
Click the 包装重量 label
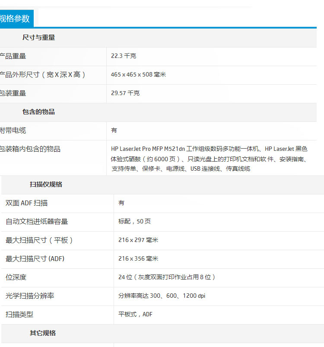coord(13,93)
